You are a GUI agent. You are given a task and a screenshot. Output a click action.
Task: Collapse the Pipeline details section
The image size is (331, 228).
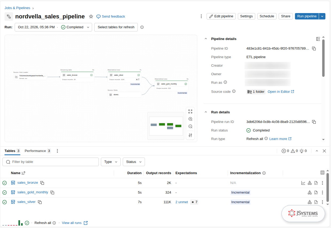click(x=206, y=39)
